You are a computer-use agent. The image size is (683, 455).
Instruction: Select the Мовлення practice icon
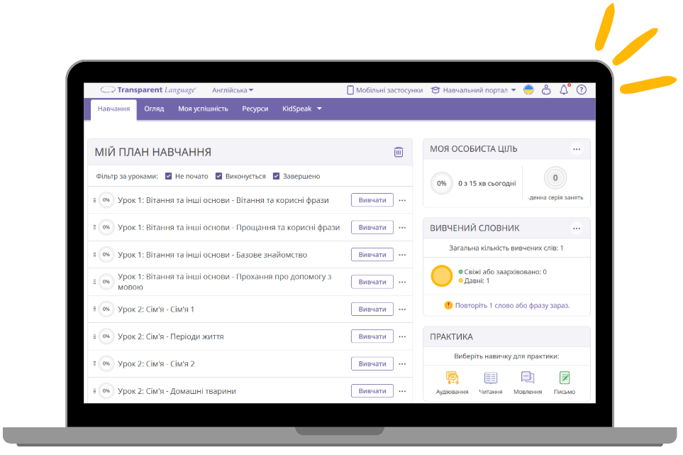527,378
